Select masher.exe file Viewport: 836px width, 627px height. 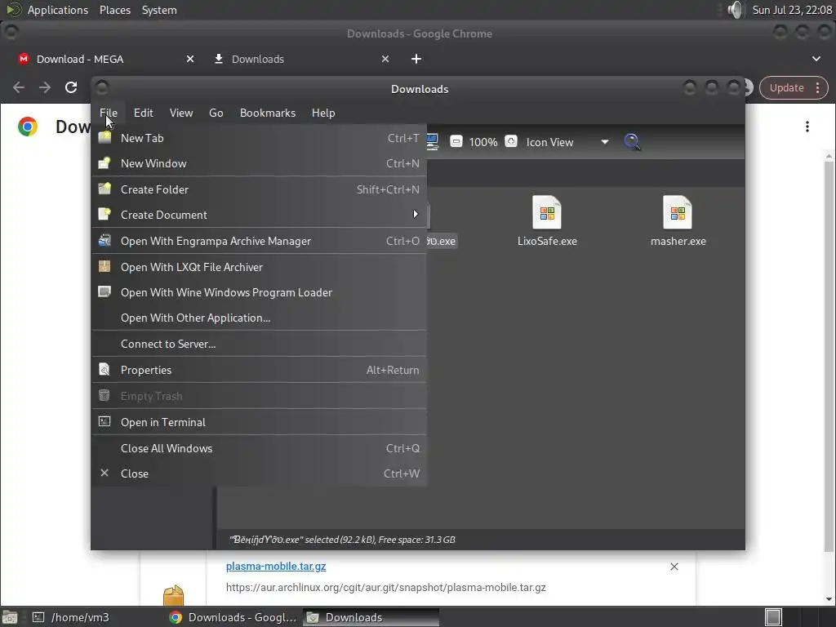[678, 221]
